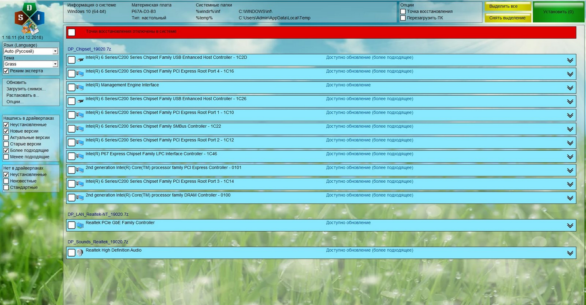Expand details for USB Enhanced Host Controller 1C26
This screenshot has height=305, width=586.
tap(570, 102)
